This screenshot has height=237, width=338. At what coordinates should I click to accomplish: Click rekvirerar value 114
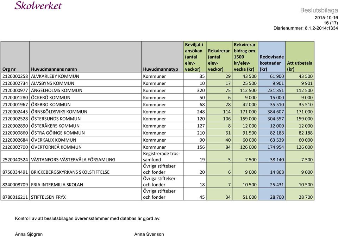(227, 112)
